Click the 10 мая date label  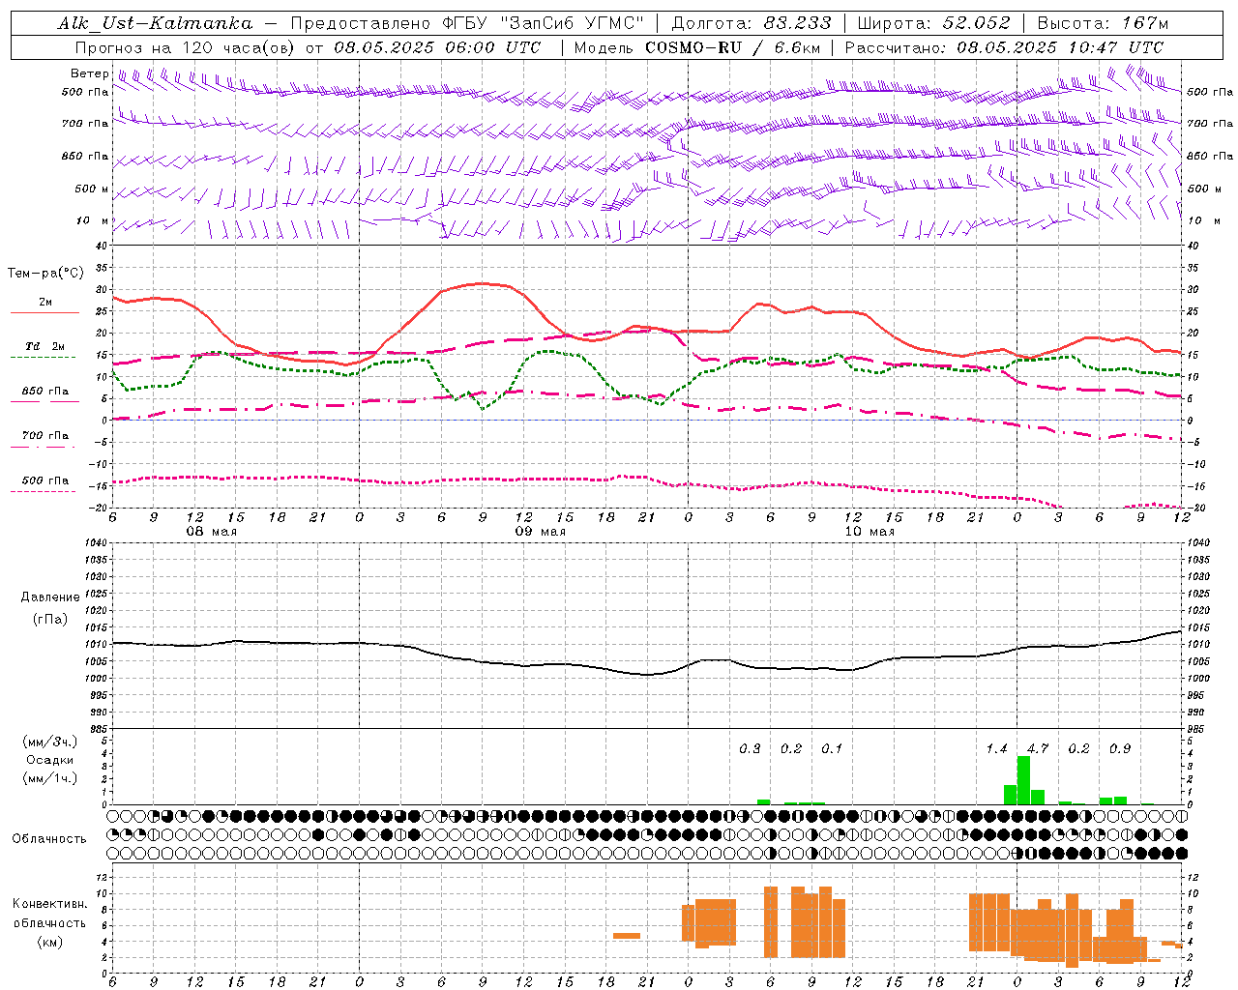(870, 532)
